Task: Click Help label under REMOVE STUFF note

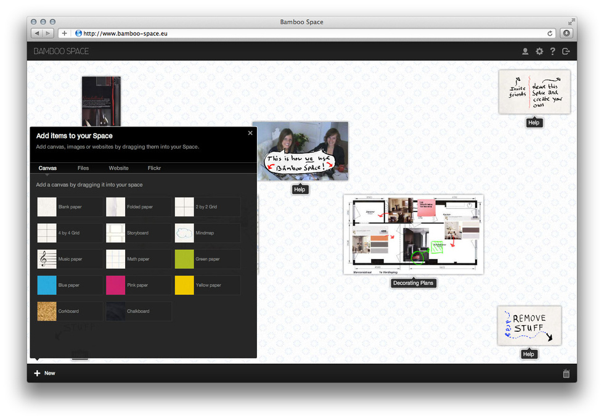Action: point(529,354)
